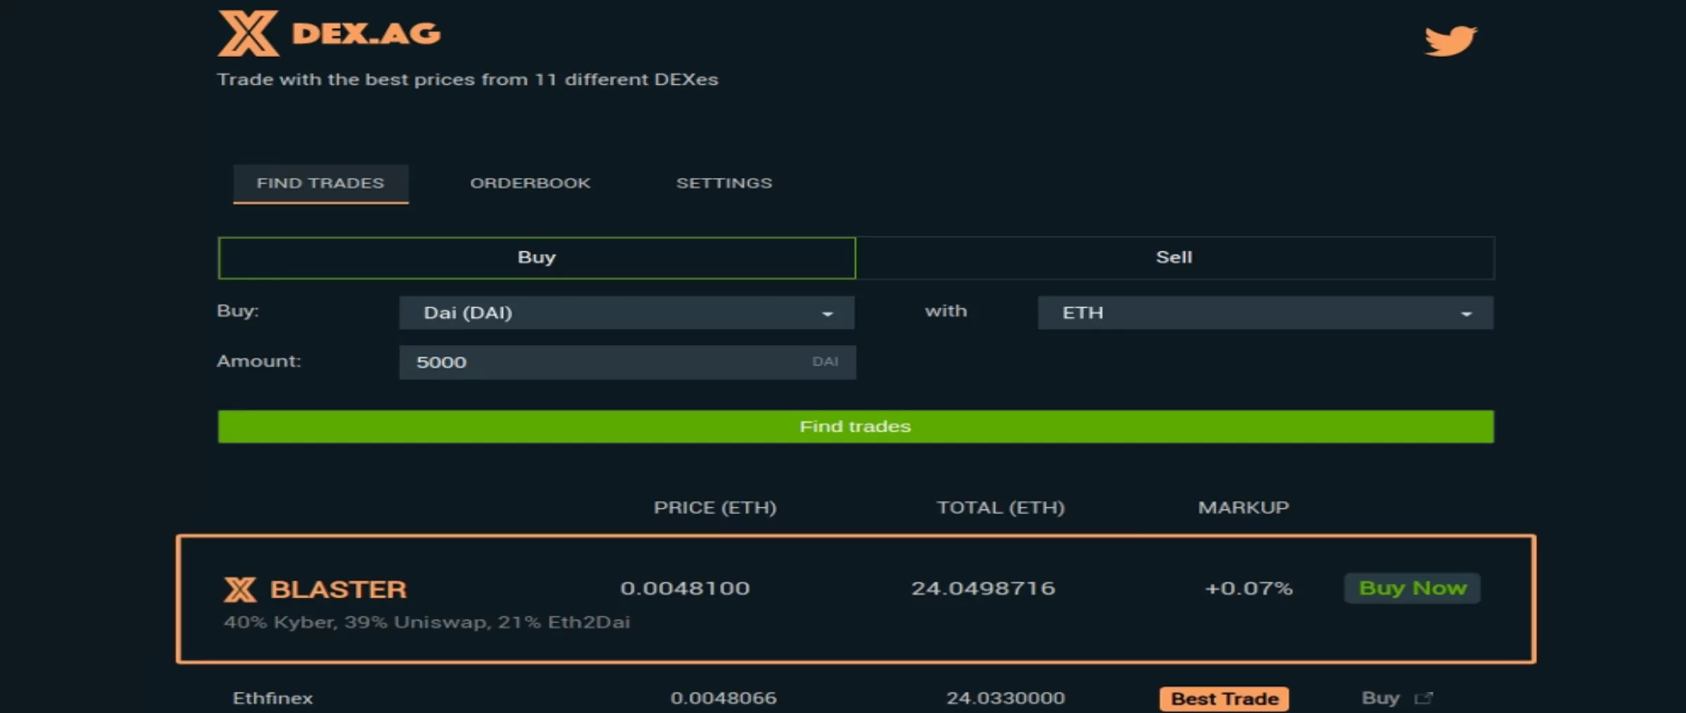
Task: Click the DEX.AG brand name text
Action: point(366,34)
